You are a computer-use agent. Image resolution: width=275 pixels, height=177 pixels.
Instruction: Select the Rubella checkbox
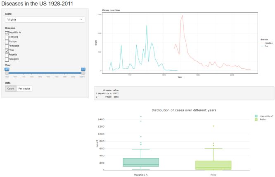tap(7, 55)
